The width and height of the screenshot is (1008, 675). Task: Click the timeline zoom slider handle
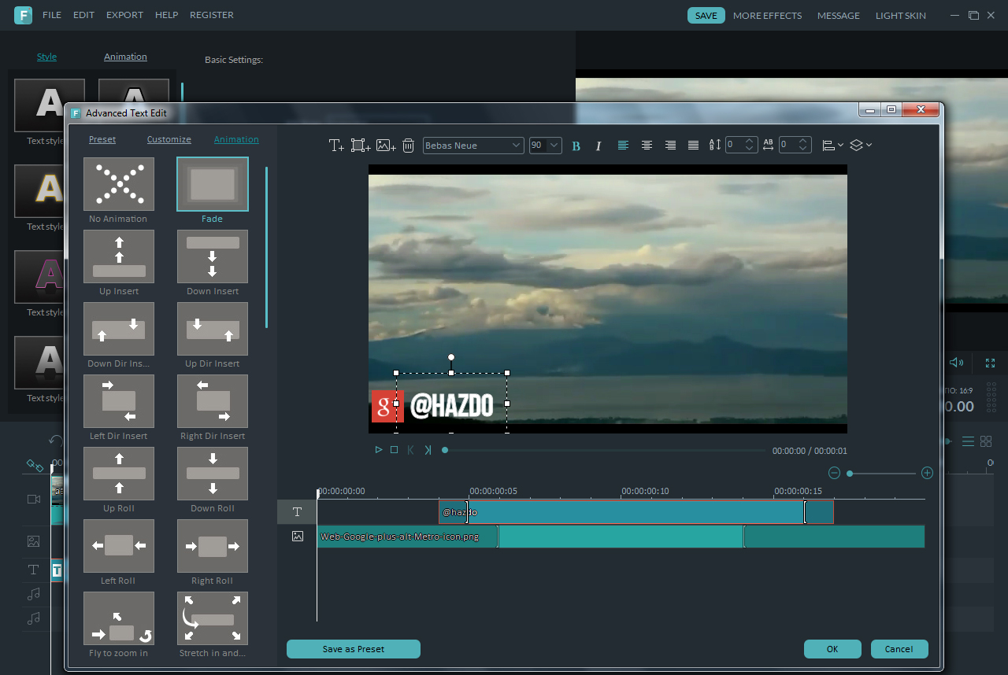(850, 474)
